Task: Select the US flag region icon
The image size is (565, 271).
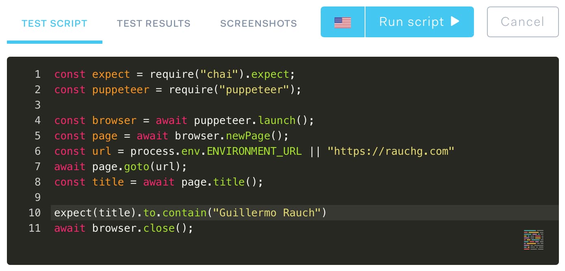Action: click(342, 22)
